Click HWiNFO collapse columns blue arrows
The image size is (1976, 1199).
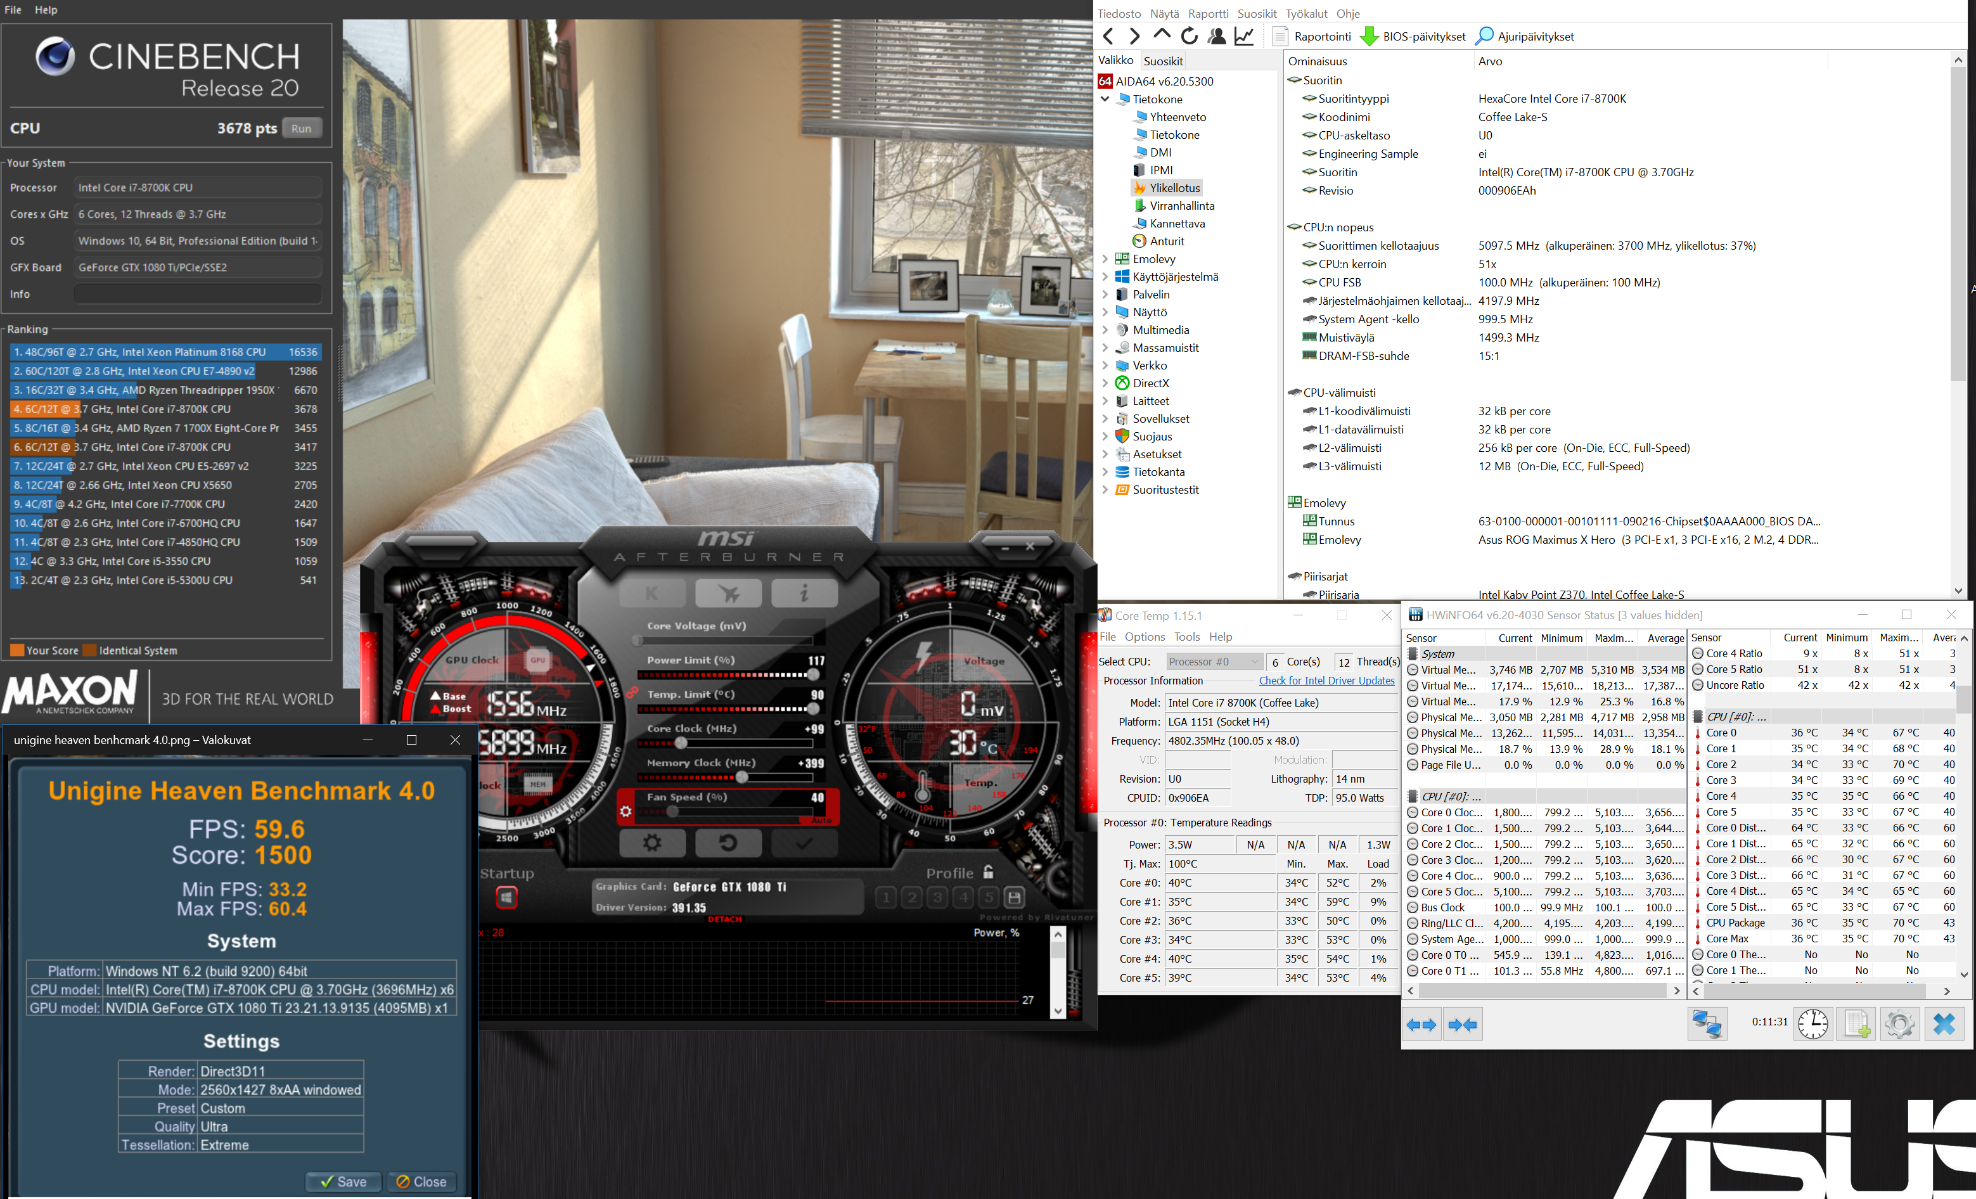click(x=1463, y=1025)
